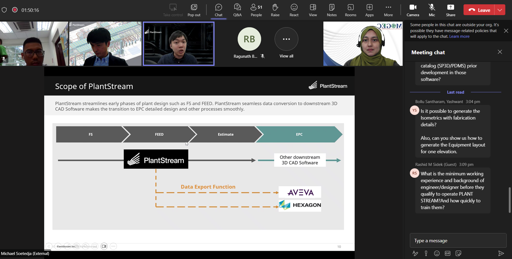Click YS avatar in chat
The height and width of the screenshot is (259, 512).
414,110
